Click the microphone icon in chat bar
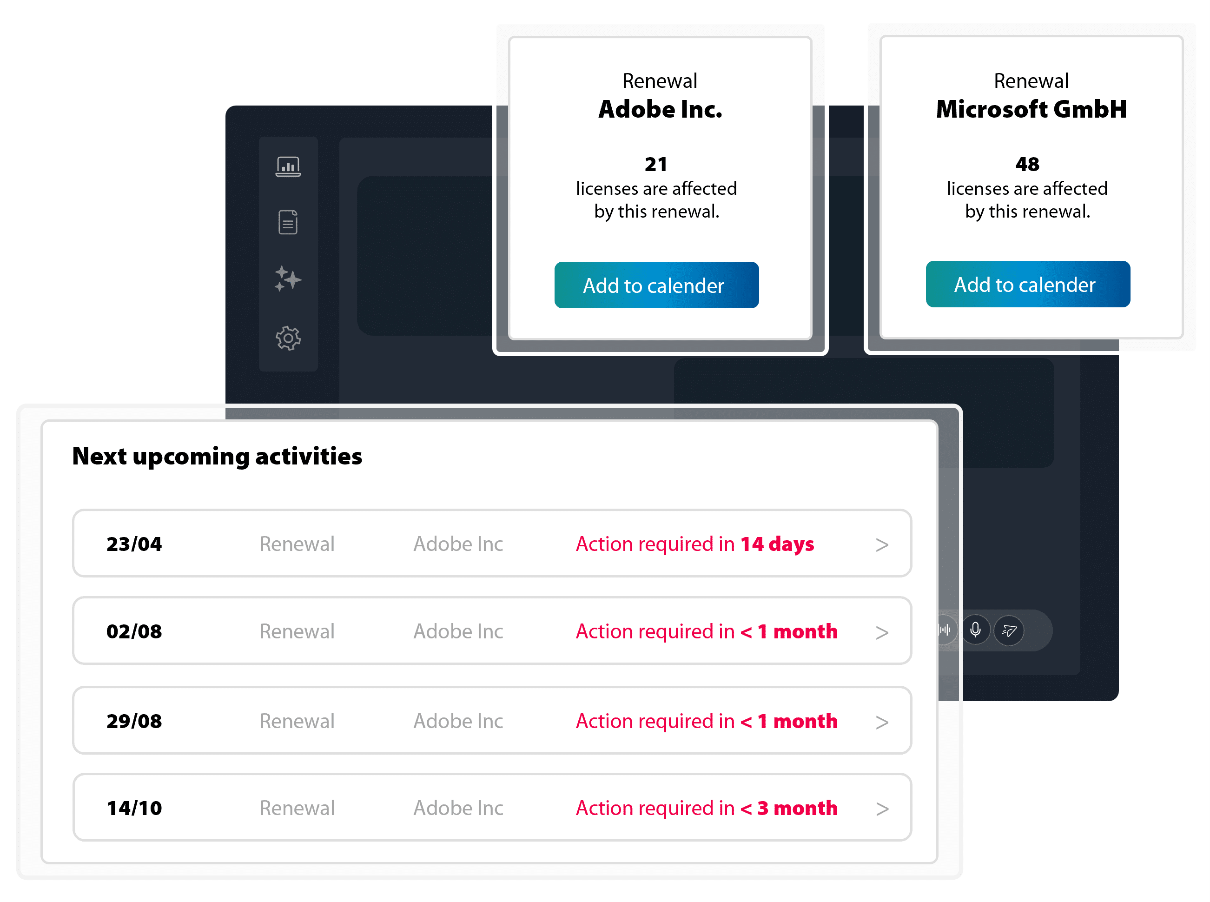The width and height of the screenshot is (1210, 902). 975,630
